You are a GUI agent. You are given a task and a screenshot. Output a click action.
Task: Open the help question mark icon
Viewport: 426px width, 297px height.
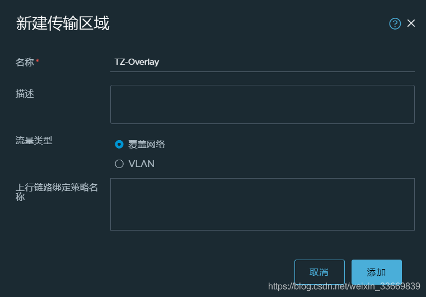(x=395, y=23)
